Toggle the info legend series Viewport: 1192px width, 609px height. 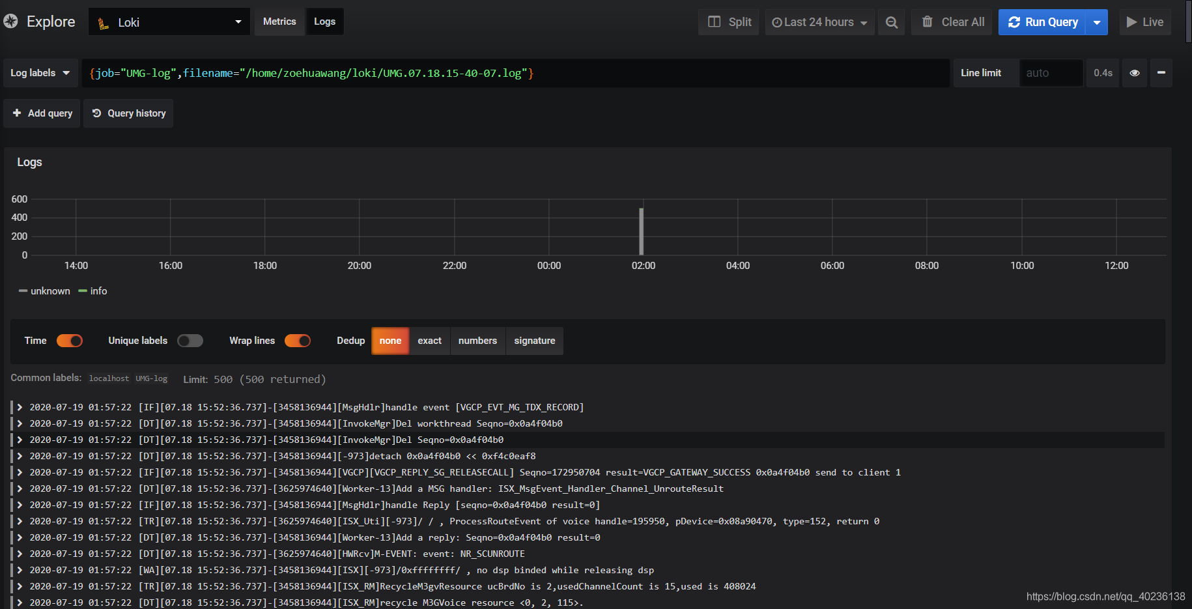coord(92,291)
